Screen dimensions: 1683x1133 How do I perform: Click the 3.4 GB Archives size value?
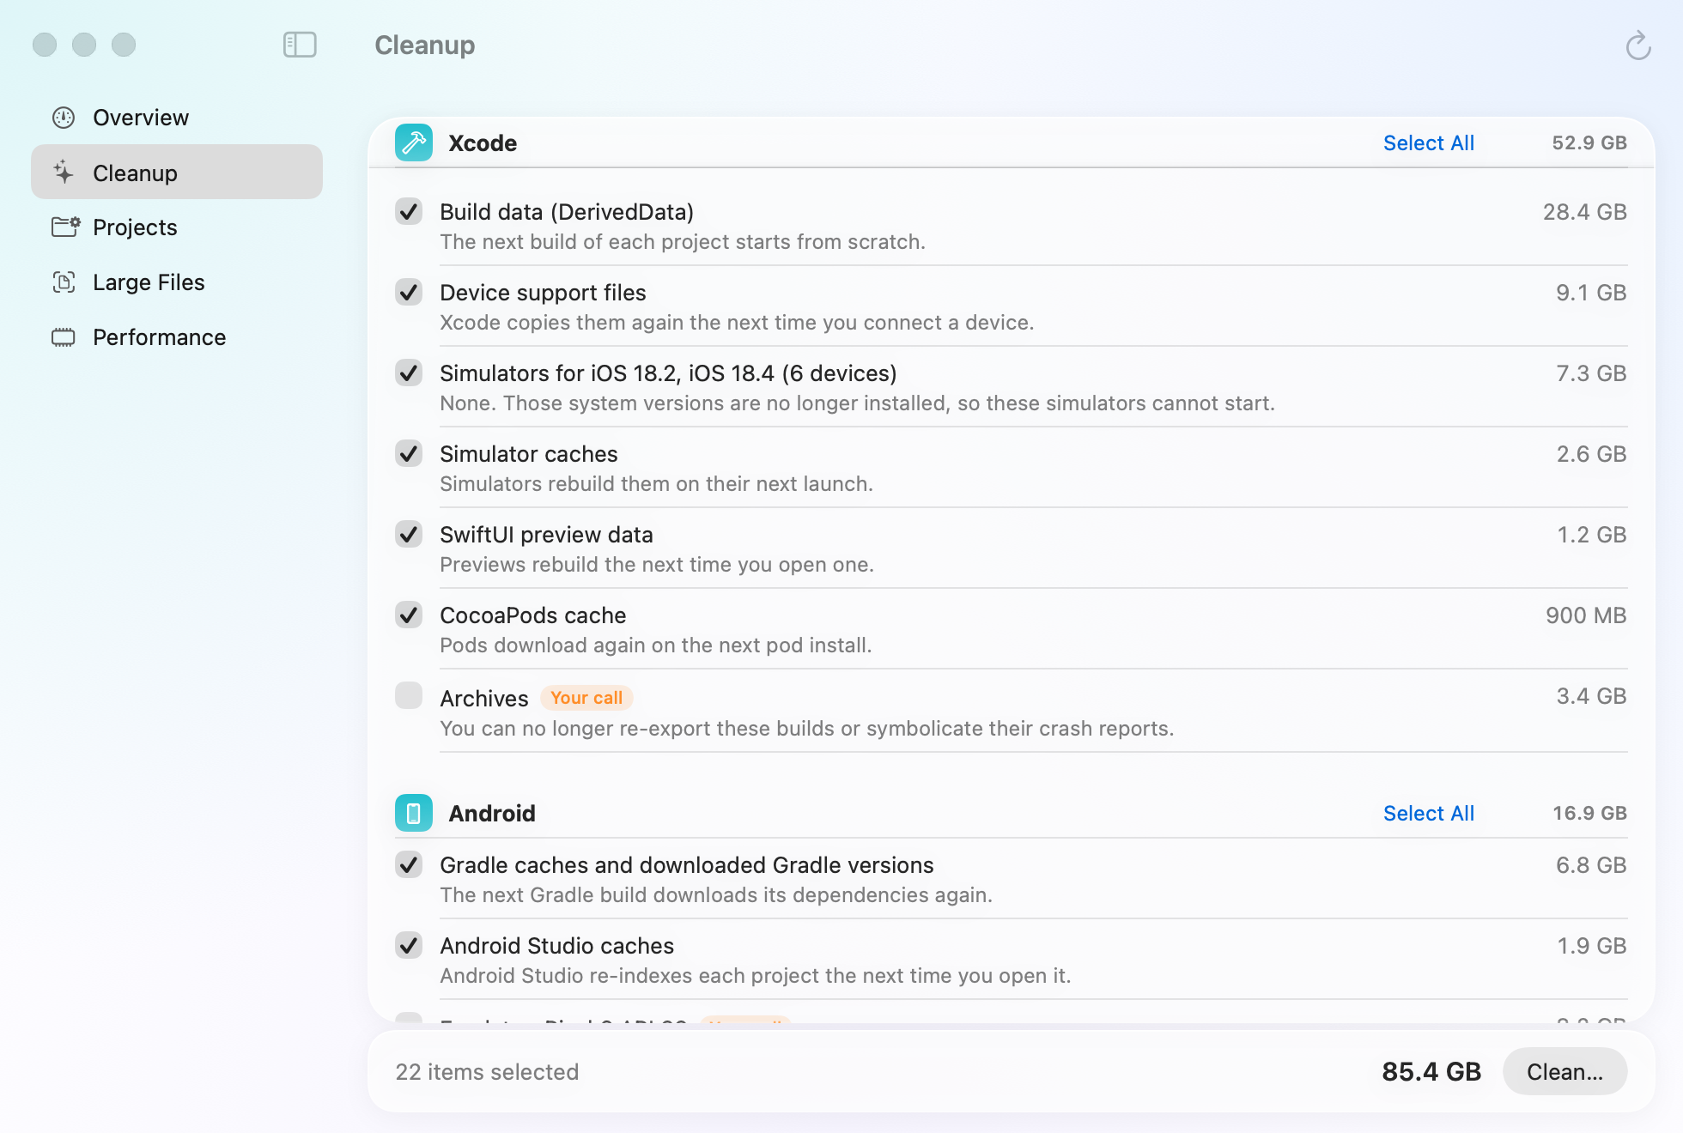[1591, 696]
